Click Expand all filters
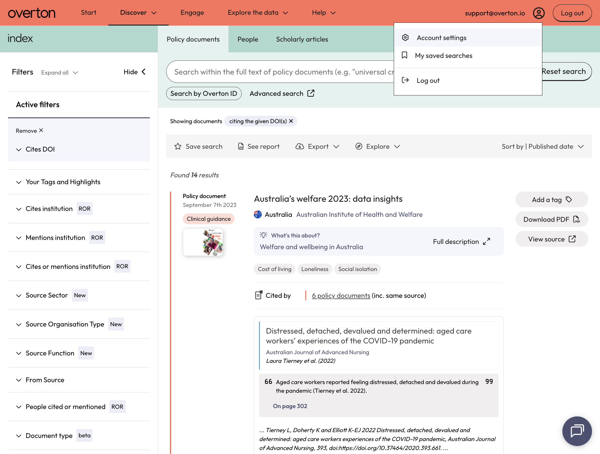The image size is (600, 454). (60, 72)
